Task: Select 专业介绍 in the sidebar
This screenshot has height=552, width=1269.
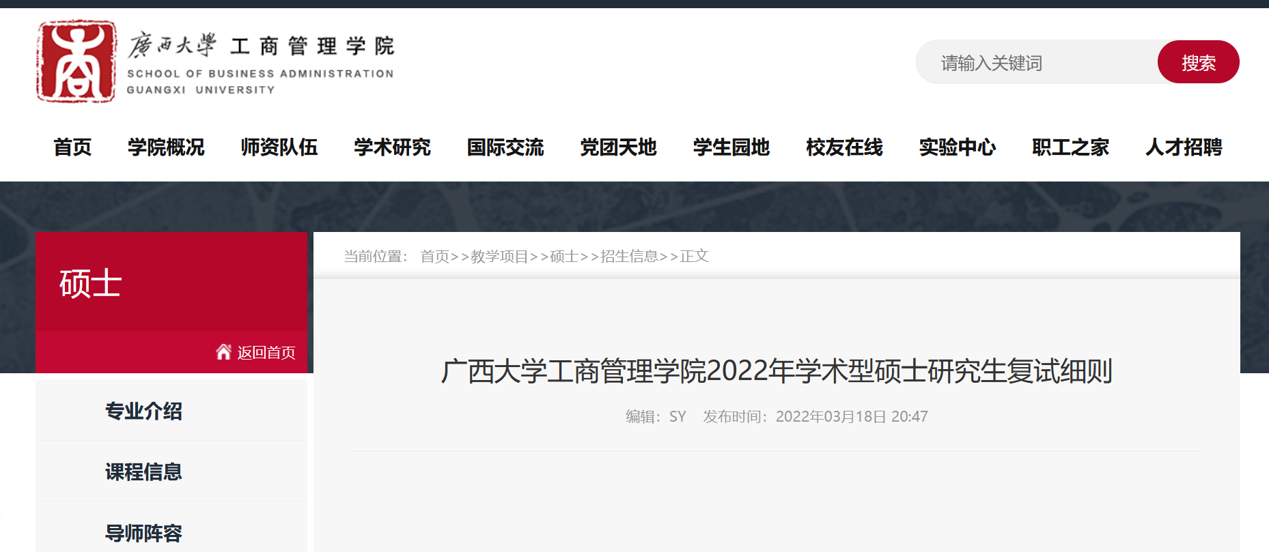Action: tap(143, 411)
